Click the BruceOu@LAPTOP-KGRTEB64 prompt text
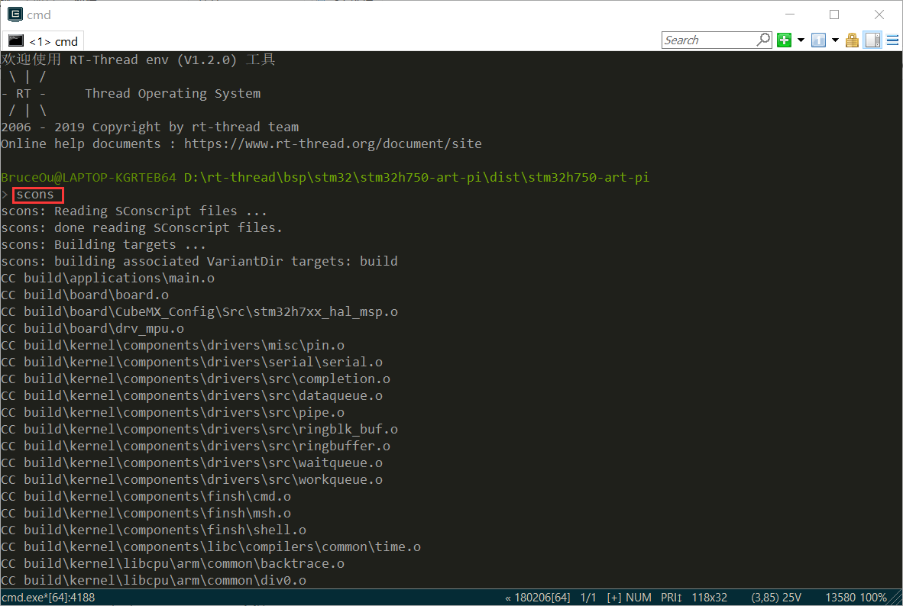903x606 pixels. 89,177
